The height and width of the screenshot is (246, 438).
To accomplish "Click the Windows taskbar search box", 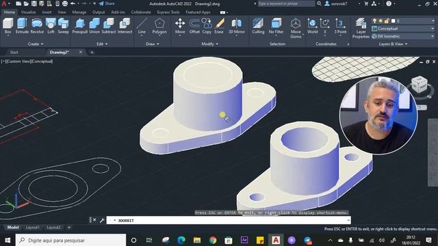I will (x=70, y=240).
